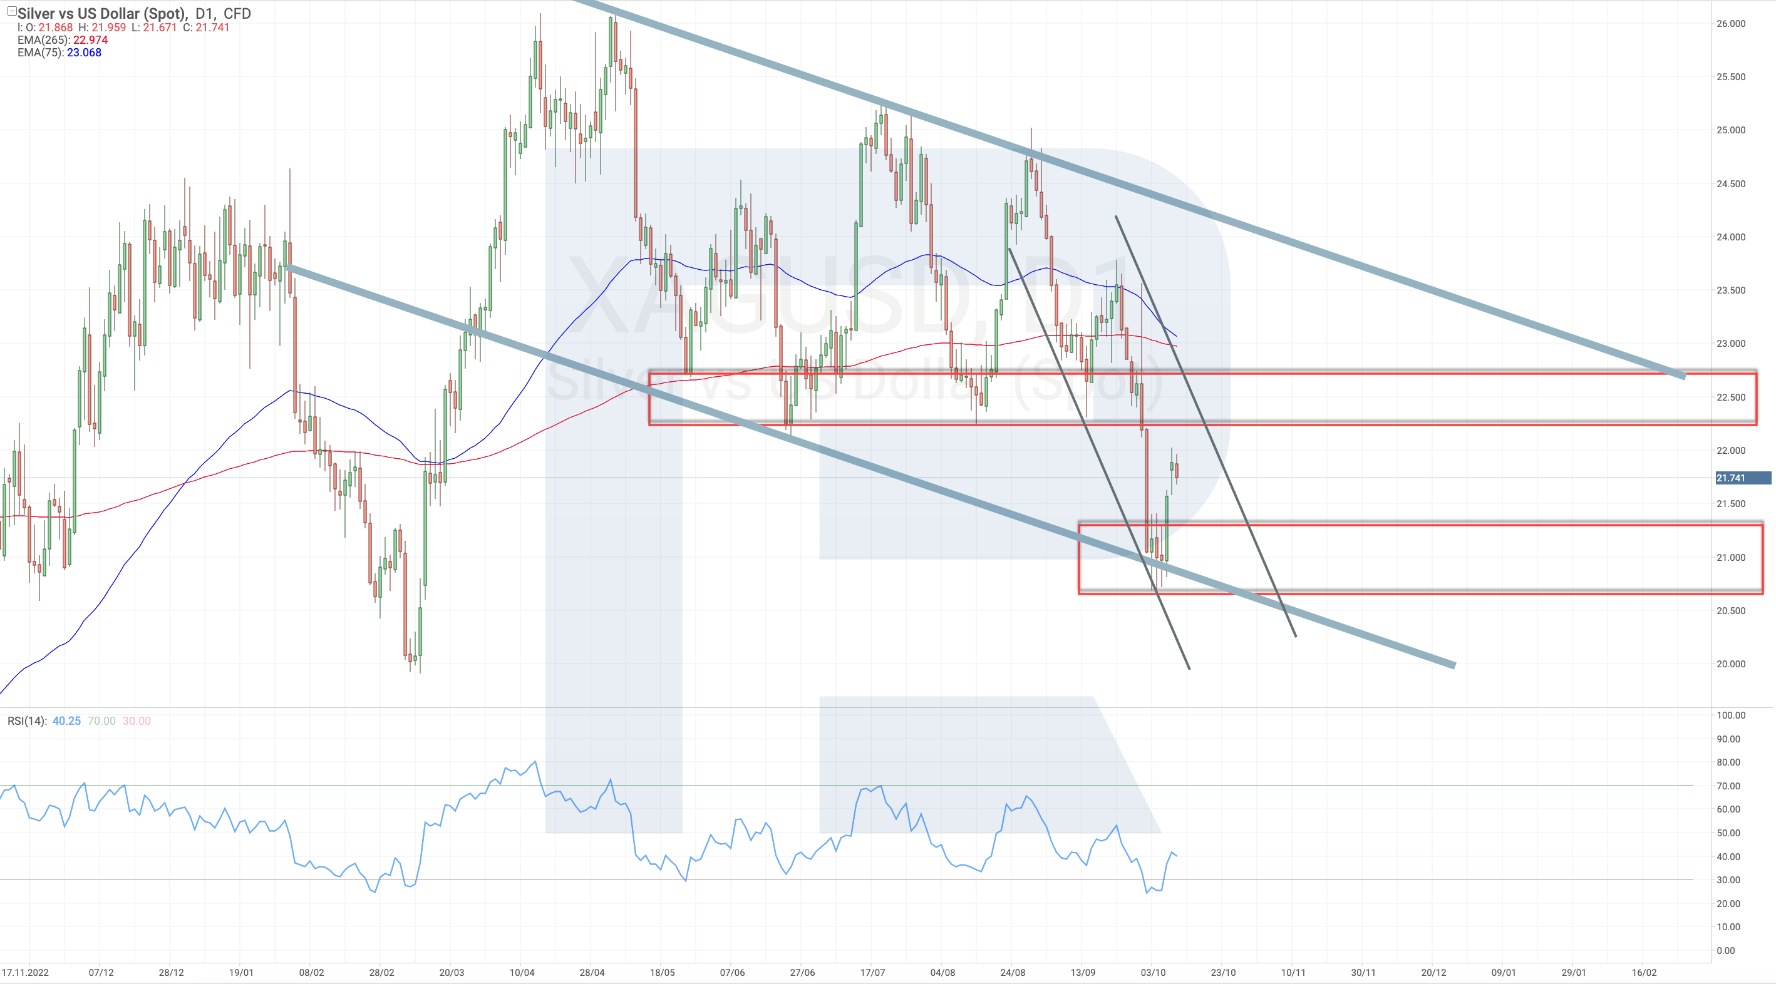The height and width of the screenshot is (984, 1776).
Task: Click the 29/01 date axis label
Action: 1574,973
